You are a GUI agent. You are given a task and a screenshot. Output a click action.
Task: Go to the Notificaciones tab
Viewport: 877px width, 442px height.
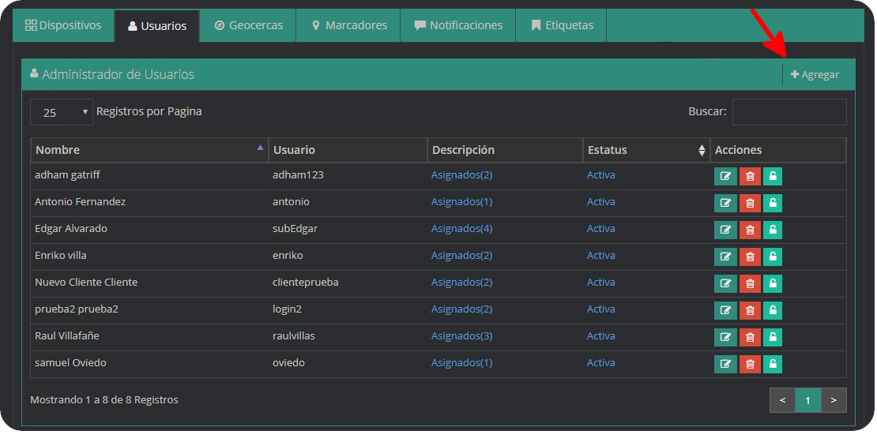click(458, 25)
